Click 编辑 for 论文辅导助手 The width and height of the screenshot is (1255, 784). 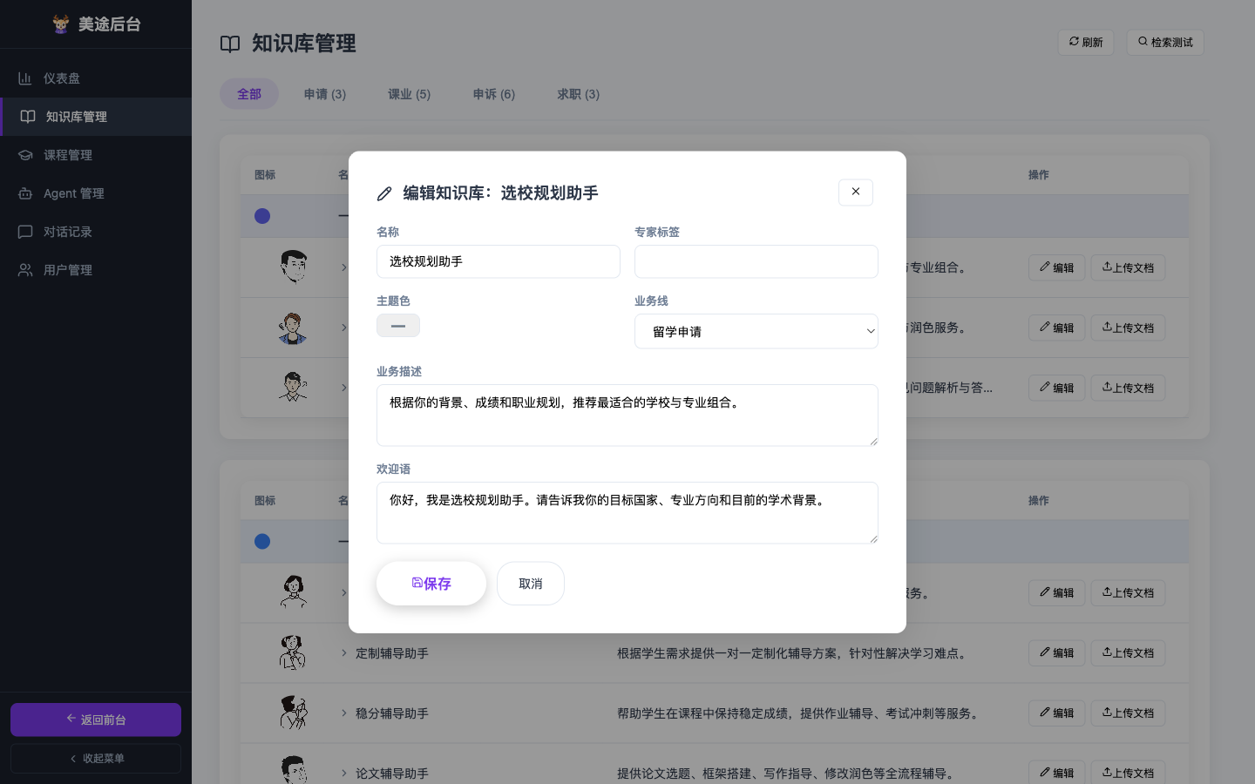click(1057, 773)
